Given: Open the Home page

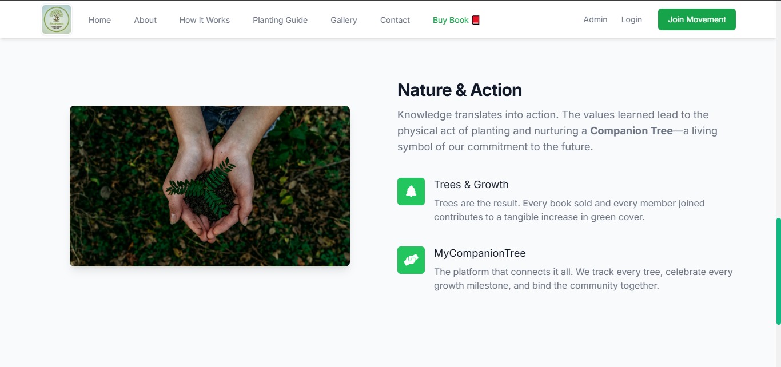Looking at the screenshot, I should pyautogui.click(x=99, y=20).
